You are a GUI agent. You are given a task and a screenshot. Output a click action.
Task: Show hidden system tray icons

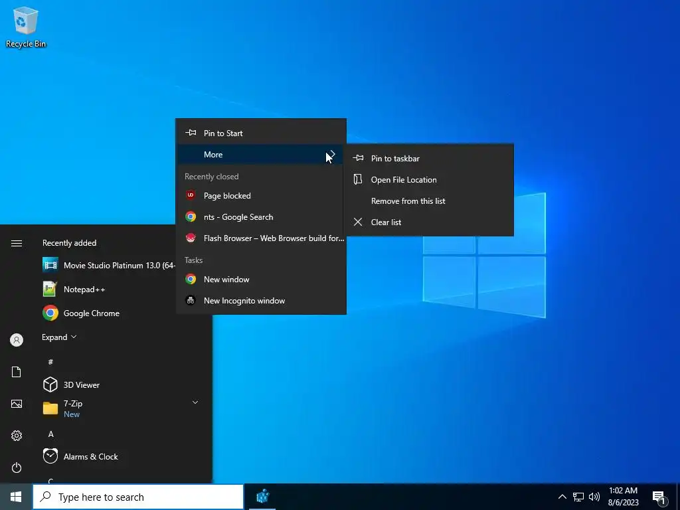tap(562, 497)
